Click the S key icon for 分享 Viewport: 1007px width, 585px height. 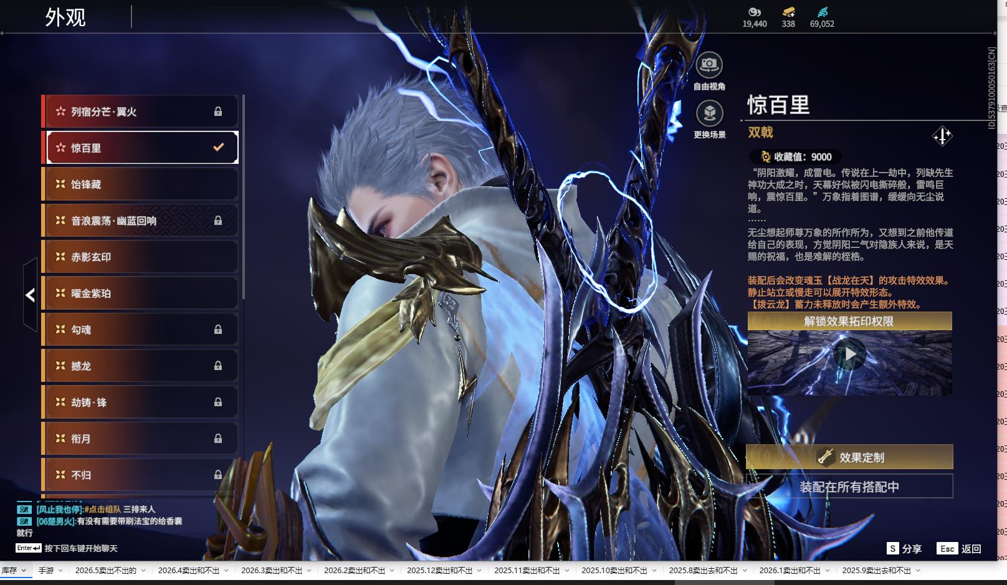coord(893,548)
